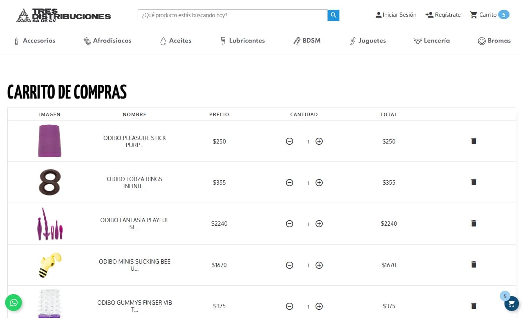Image resolution: width=524 pixels, height=318 pixels.
Task: Click the Iniciar Sesión link
Action: click(396, 15)
